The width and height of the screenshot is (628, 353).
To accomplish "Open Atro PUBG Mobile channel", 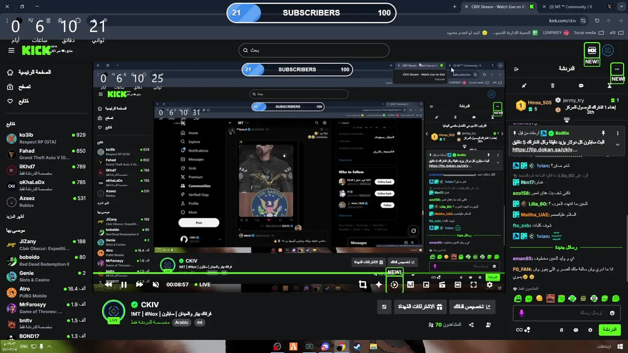I will tap(46, 292).
